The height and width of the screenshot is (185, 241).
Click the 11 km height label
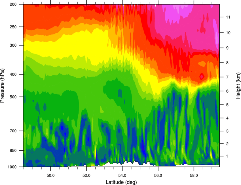228,17
